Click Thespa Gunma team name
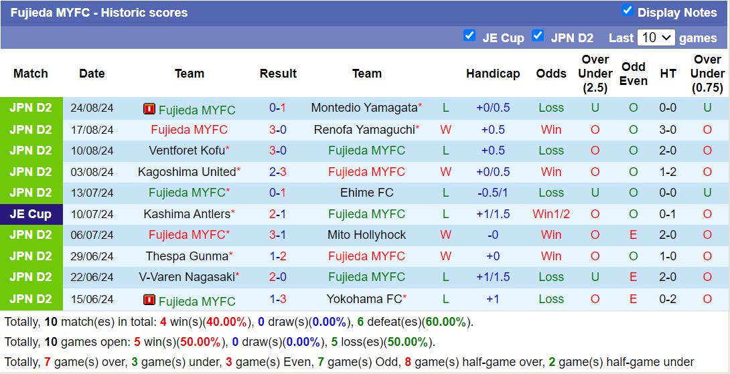 click(186, 256)
